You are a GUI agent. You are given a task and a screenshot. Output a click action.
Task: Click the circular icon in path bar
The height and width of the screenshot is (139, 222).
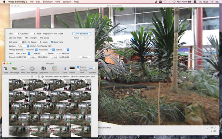pyautogui.click(x=32, y=77)
